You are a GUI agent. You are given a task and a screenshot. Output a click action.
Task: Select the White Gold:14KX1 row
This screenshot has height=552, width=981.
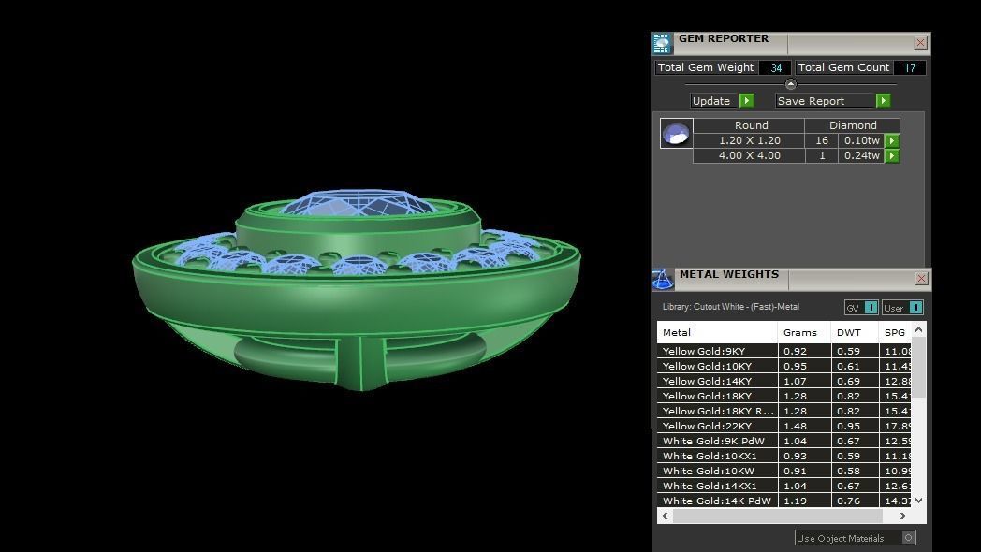783,487
